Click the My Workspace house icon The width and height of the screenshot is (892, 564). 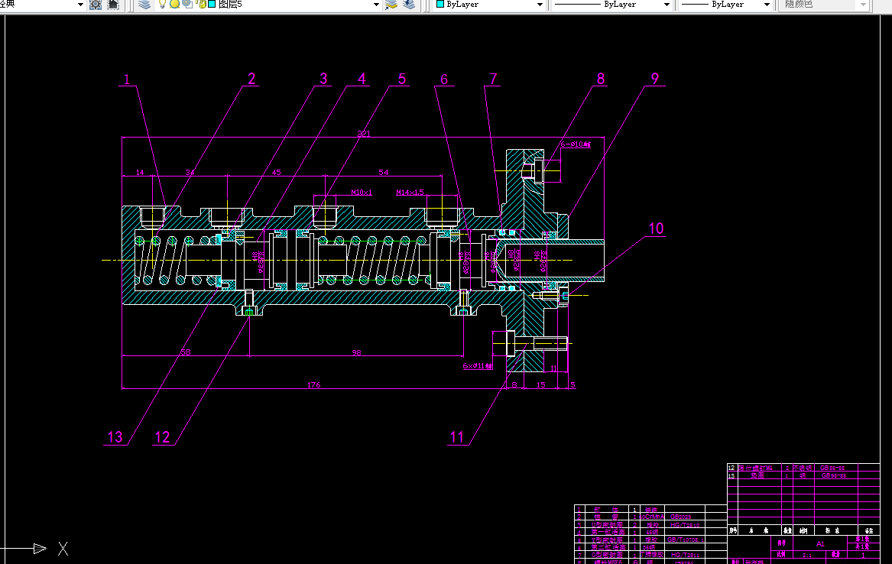113,5
